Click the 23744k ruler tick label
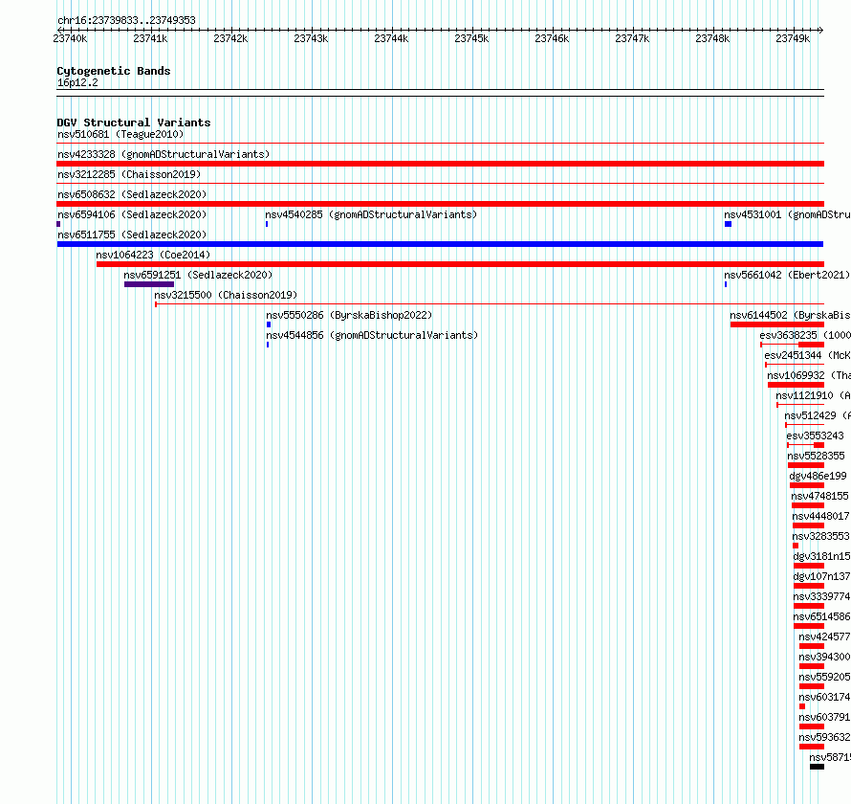Image resolution: width=851 pixels, height=804 pixels. point(391,38)
